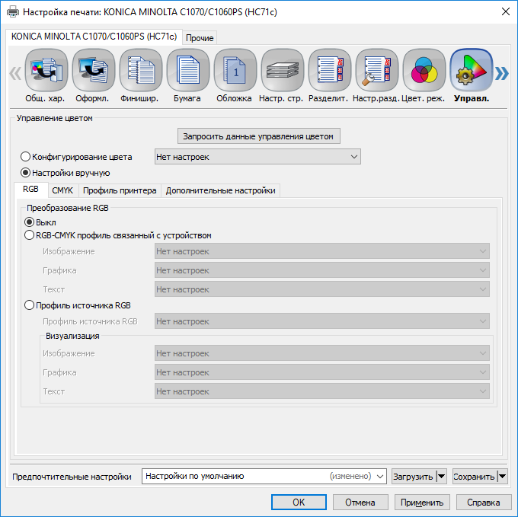Open the Настр.разд. separator settings icon
Screen dimensions: 518x517
click(x=377, y=70)
